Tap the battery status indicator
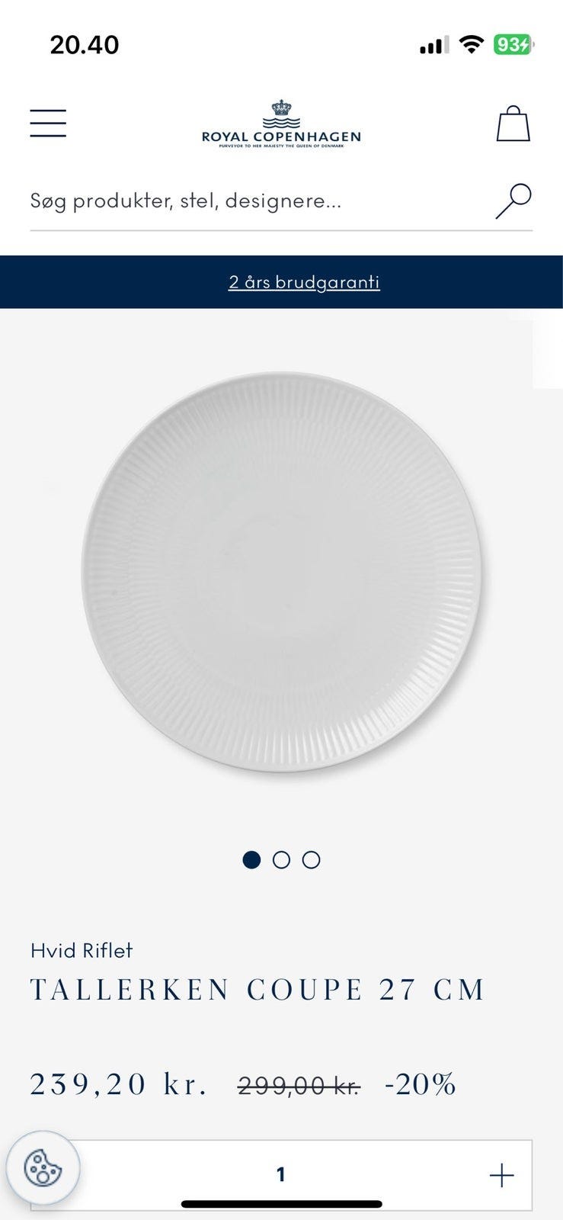The image size is (563, 1220). [514, 45]
